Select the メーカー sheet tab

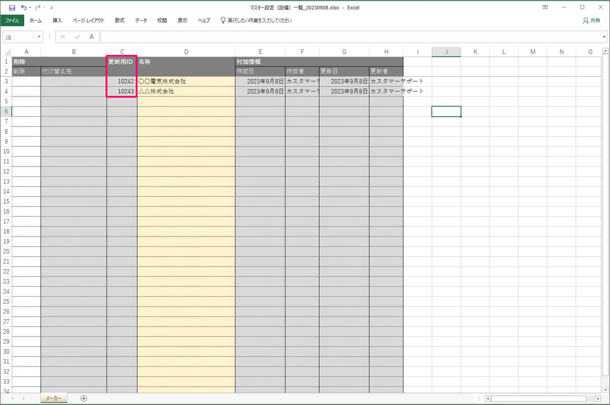tap(54, 398)
